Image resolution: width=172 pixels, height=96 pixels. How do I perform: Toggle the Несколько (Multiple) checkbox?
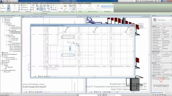pos(41,14)
